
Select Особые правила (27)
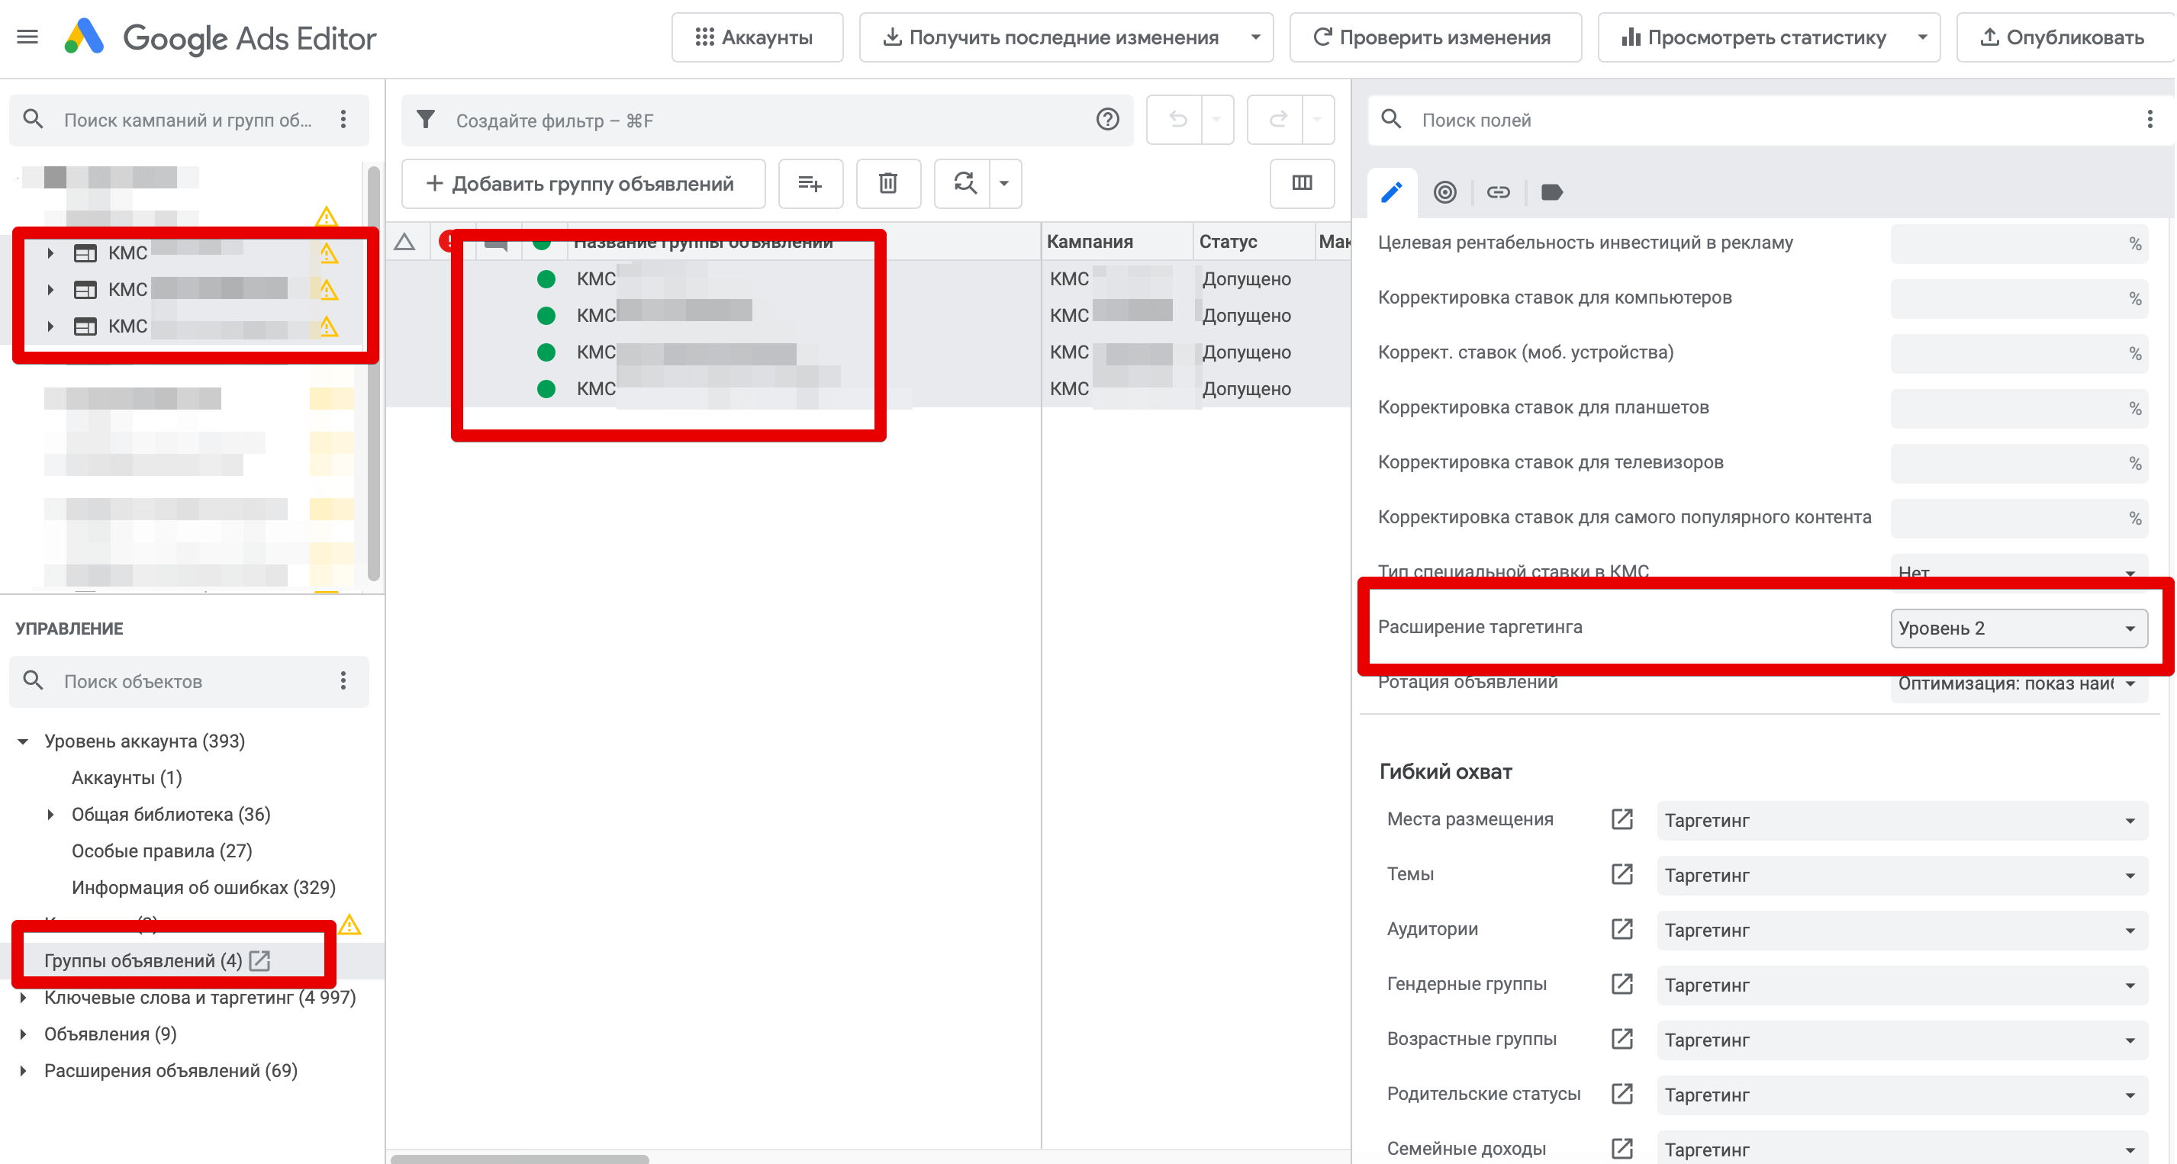coord(162,850)
